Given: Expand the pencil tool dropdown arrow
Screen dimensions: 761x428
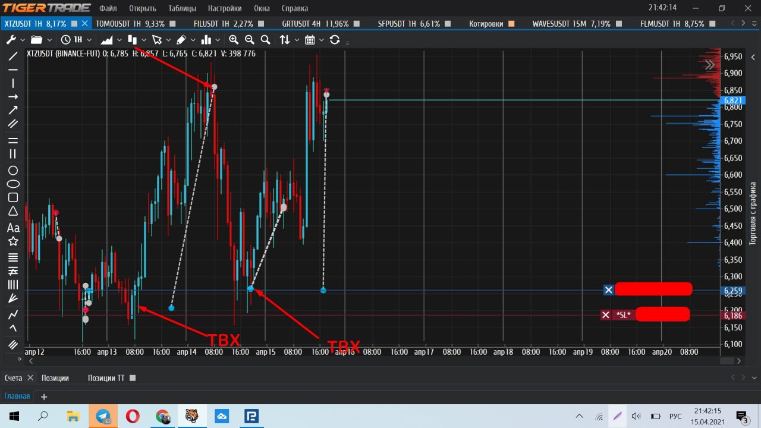Looking at the screenshot, I should [x=193, y=40].
